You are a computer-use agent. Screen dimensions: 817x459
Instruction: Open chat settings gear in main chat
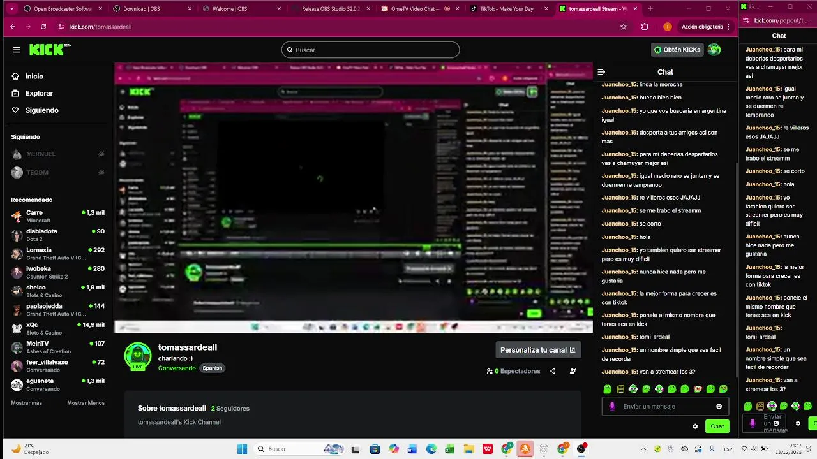(x=695, y=426)
